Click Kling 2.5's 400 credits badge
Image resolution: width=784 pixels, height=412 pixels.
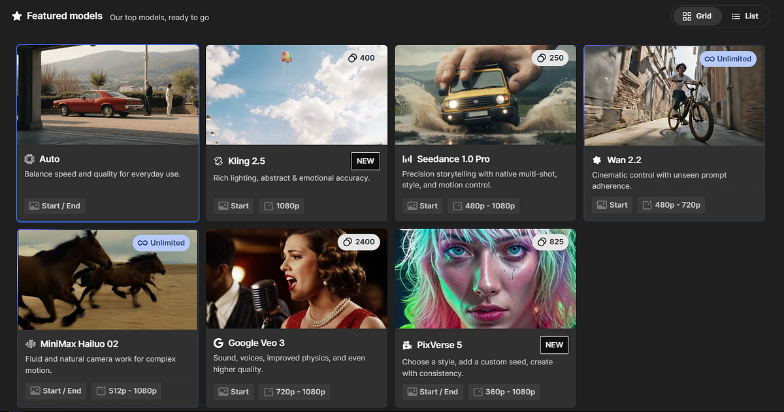[361, 58]
